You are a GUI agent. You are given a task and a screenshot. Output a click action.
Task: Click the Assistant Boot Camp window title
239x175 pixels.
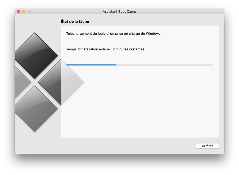[119, 12]
